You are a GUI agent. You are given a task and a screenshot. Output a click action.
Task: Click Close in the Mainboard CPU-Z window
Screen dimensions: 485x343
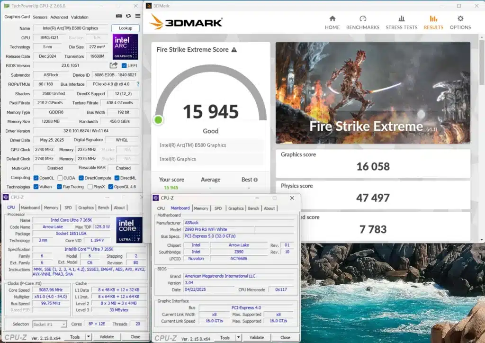point(285,337)
